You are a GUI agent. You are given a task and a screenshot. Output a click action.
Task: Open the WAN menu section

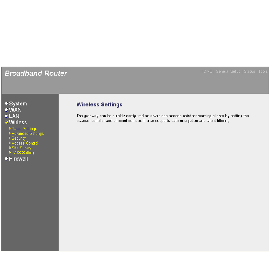15,110
